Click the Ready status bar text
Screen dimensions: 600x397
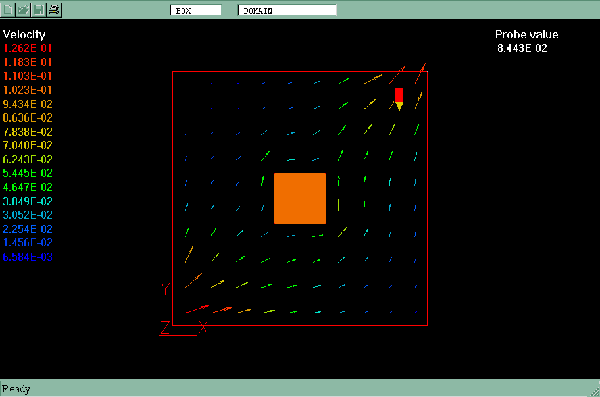coord(16,388)
